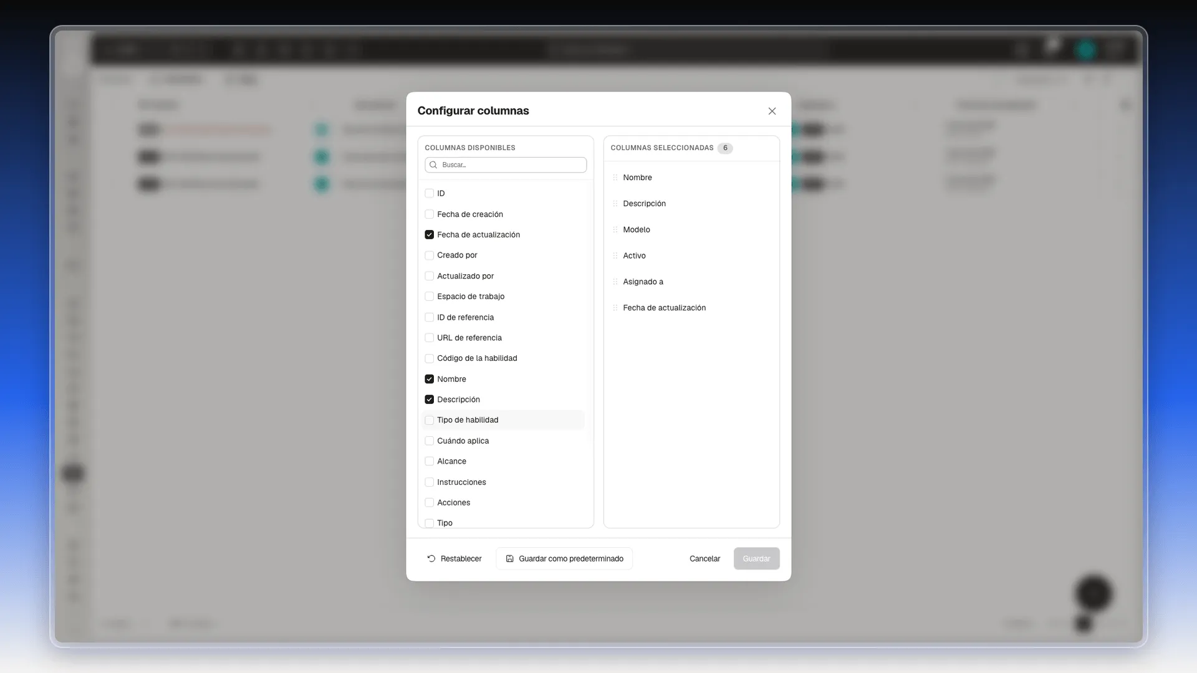Click the Restablecer button
The image size is (1197, 673).
coord(454,559)
